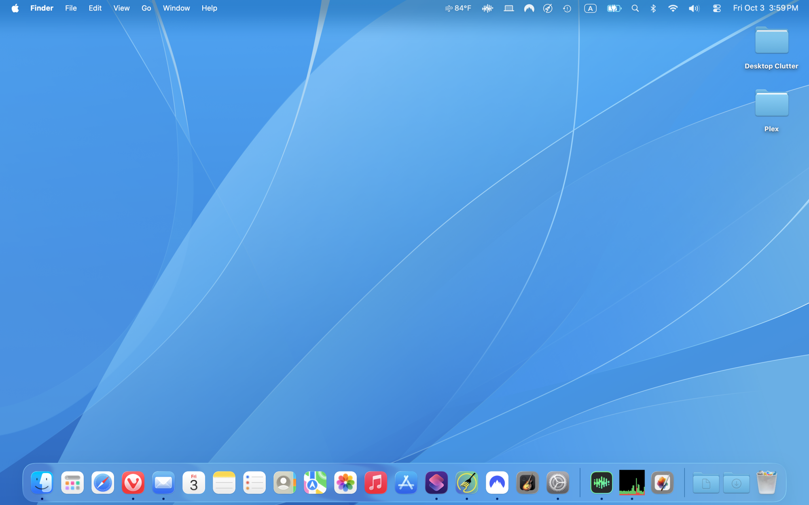
Task: Click the NordVPN icon in the Dock
Action: click(x=497, y=482)
